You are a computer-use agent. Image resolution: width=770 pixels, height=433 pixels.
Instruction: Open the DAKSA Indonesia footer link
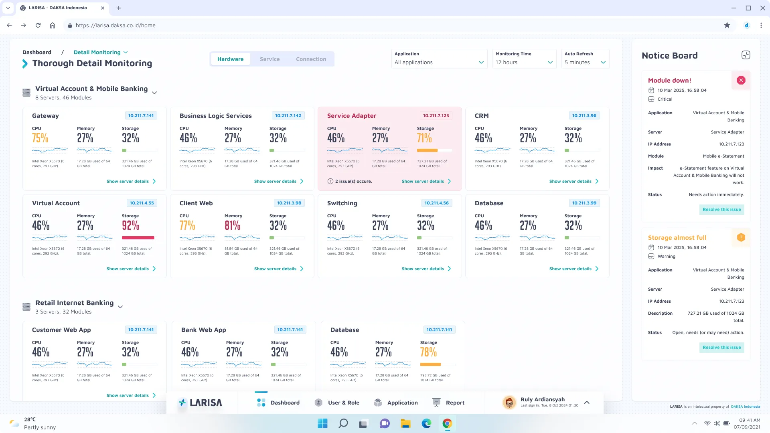745,407
